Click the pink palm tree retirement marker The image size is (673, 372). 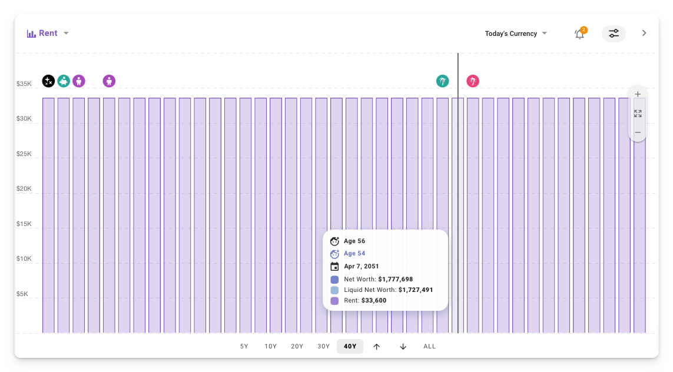[473, 81]
